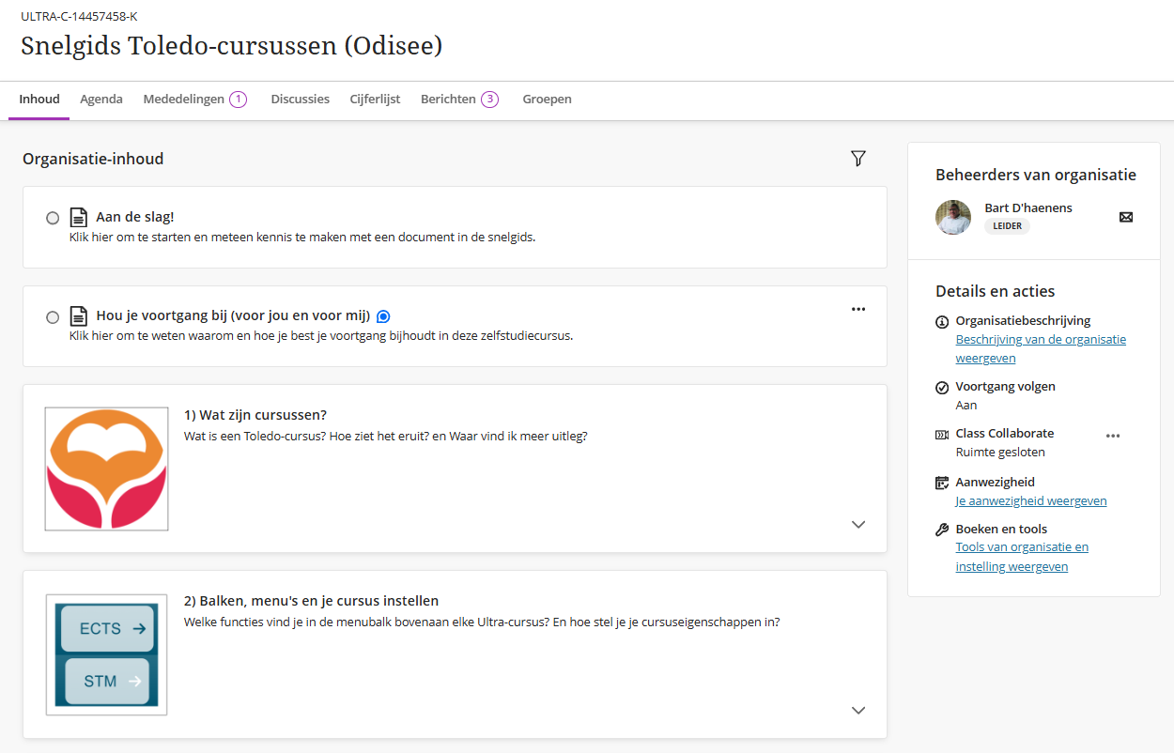Click the 'Aanwezigheid' label
The width and height of the screenshot is (1174, 753).
coord(996,483)
